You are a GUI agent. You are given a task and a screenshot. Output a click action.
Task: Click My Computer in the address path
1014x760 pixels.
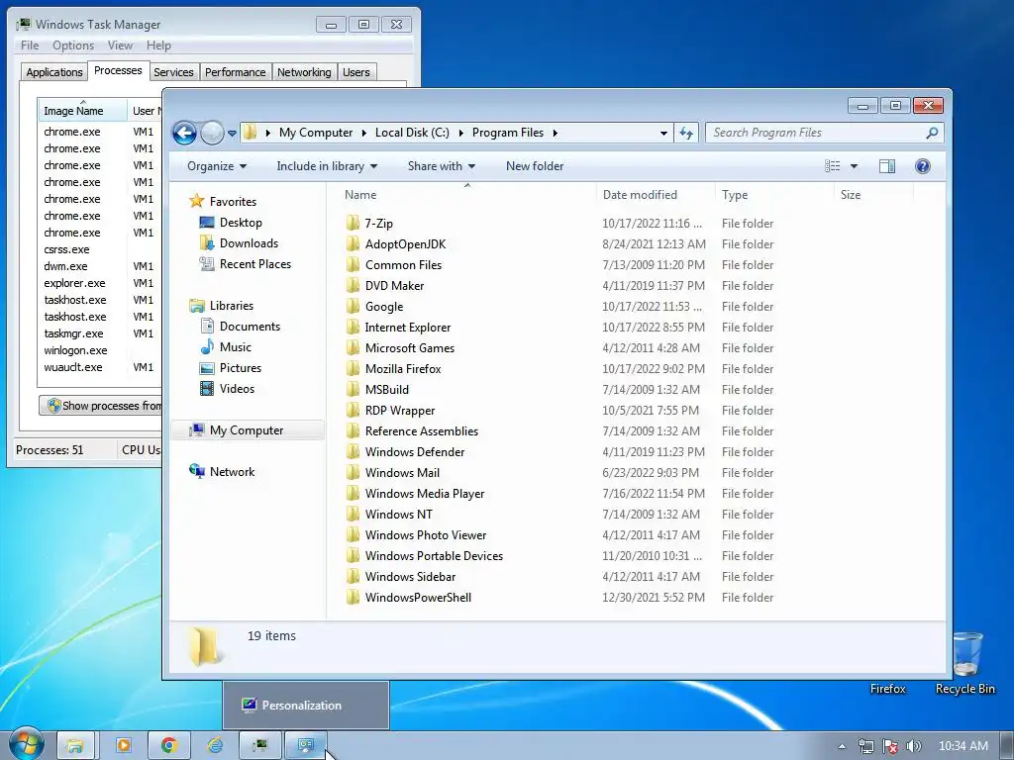tap(316, 133)
